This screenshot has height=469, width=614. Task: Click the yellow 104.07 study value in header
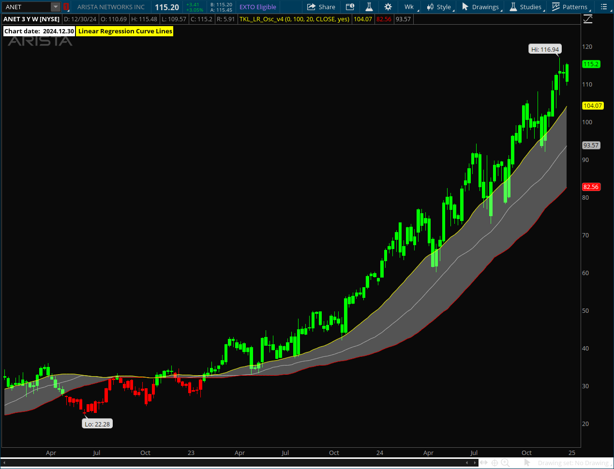tap(363, 19)
